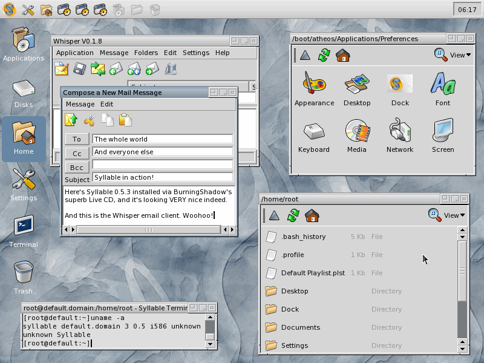Click the Cc button in compose window

click(x=77, y=154)
